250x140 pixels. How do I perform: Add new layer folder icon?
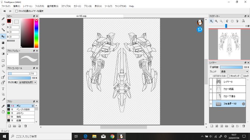coord(226,126)
